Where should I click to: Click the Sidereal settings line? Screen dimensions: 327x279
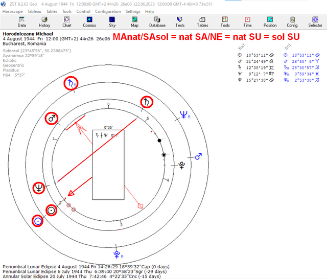pyautogui.click(x=37, y=51)
